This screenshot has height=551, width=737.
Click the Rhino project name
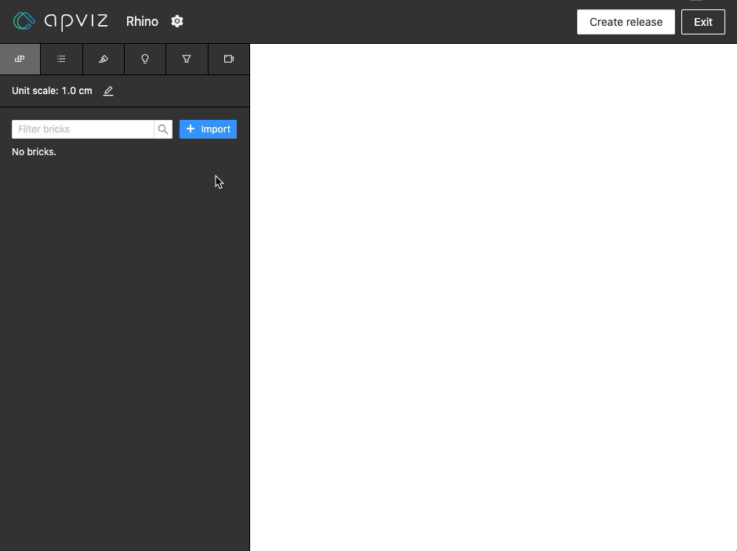pos(142,21)
